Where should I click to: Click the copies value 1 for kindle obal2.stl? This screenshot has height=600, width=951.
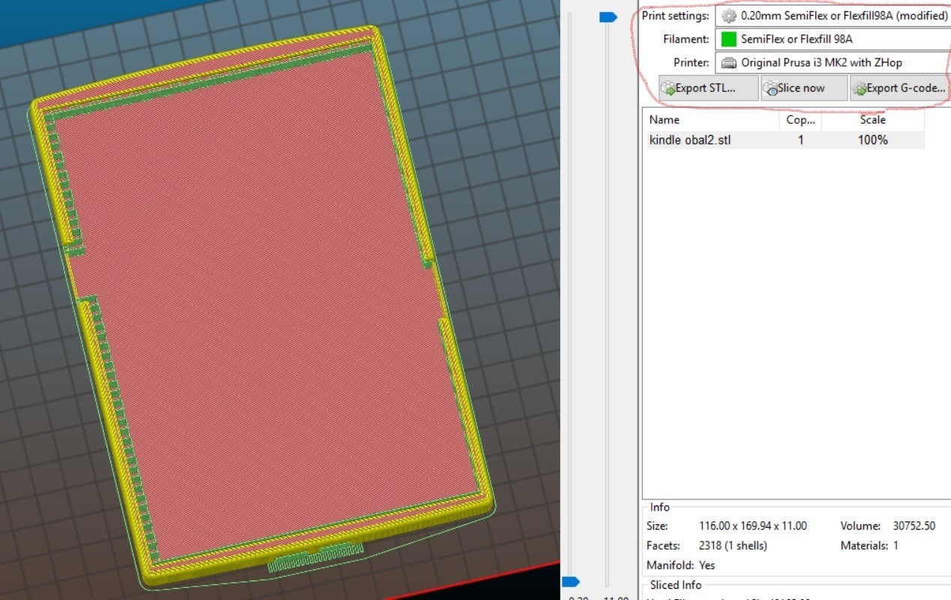801,139
